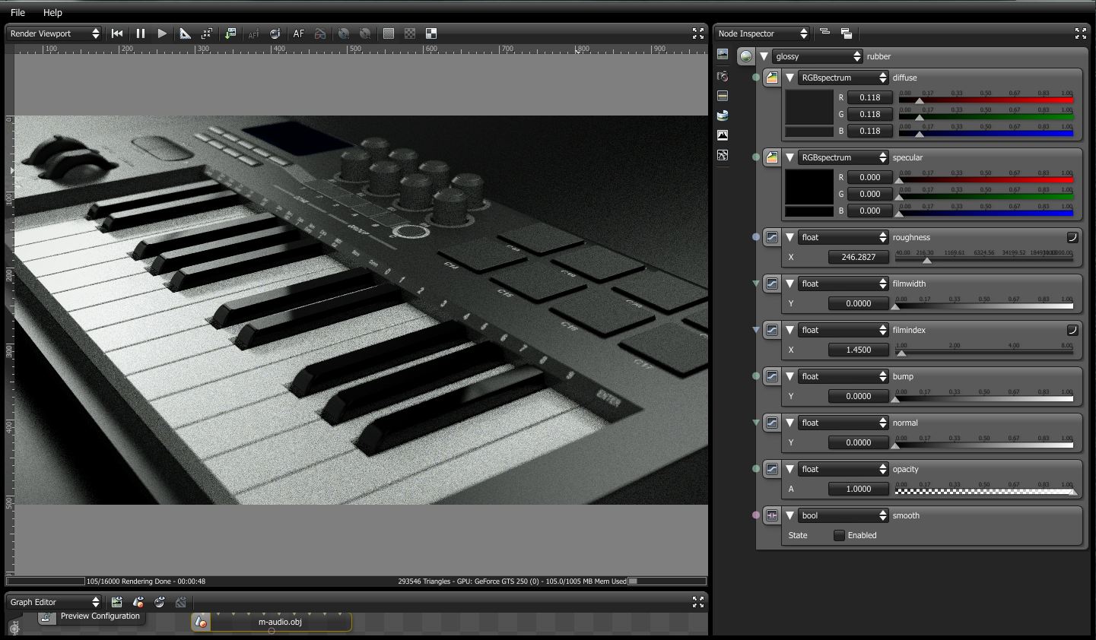Enable the smooth State checkbox
The image size is (1096, 640).
[x=839, y=535]
